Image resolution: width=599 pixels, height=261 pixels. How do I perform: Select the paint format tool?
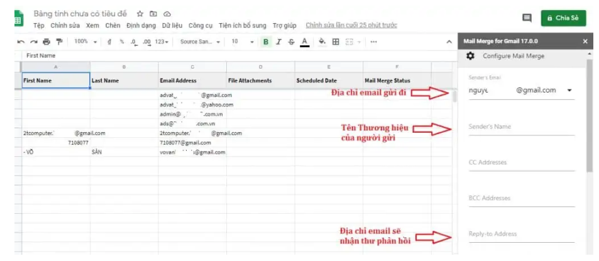pos(59,42)
